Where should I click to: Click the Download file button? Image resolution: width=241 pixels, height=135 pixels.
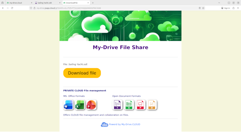pos(82,73)
